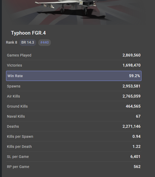Image resolution: width=155 pixels, height=177 pixels.
Task: Select the Games Played label
Action: coord(19,55)
